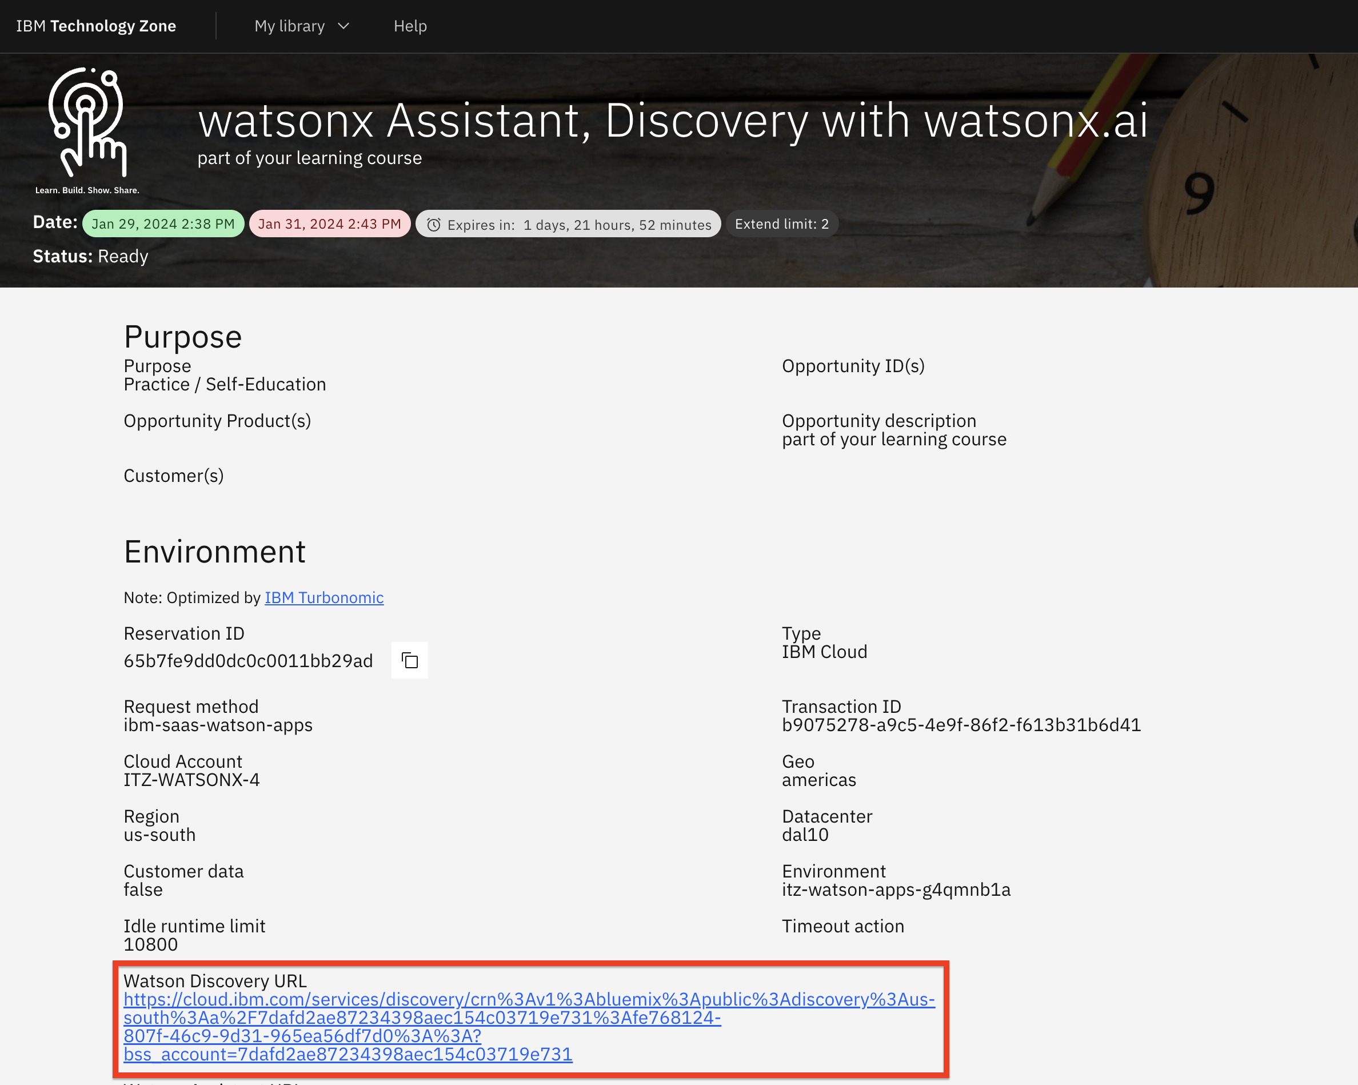Copy the Reservation ID to clipboard
Viewport: 1358px width, 1085px height.
coord(409,660)
